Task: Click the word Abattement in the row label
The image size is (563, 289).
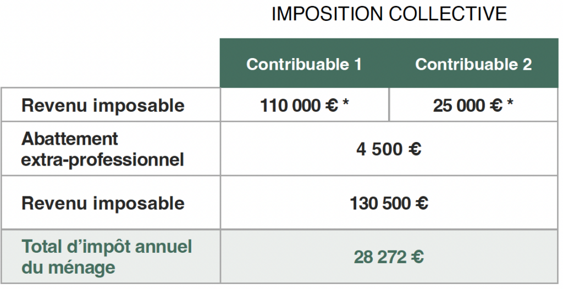Action: point(70,139)
